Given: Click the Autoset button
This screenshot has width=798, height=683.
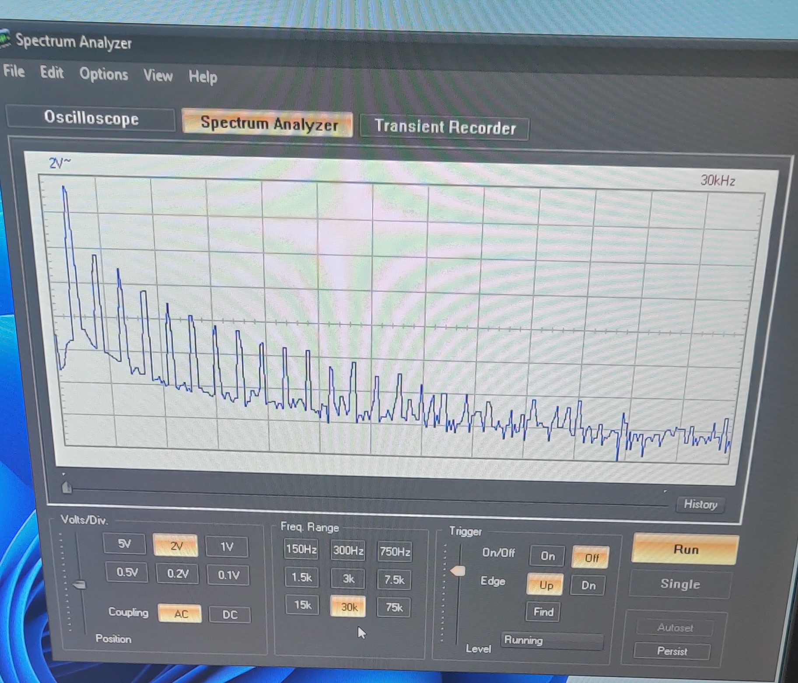Looking at the screenshot, I should click(675, 628).
